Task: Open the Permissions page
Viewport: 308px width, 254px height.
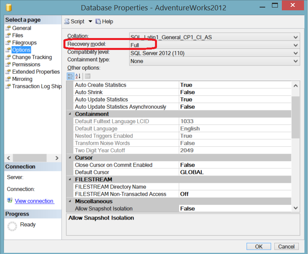Action: pos(26,64)
